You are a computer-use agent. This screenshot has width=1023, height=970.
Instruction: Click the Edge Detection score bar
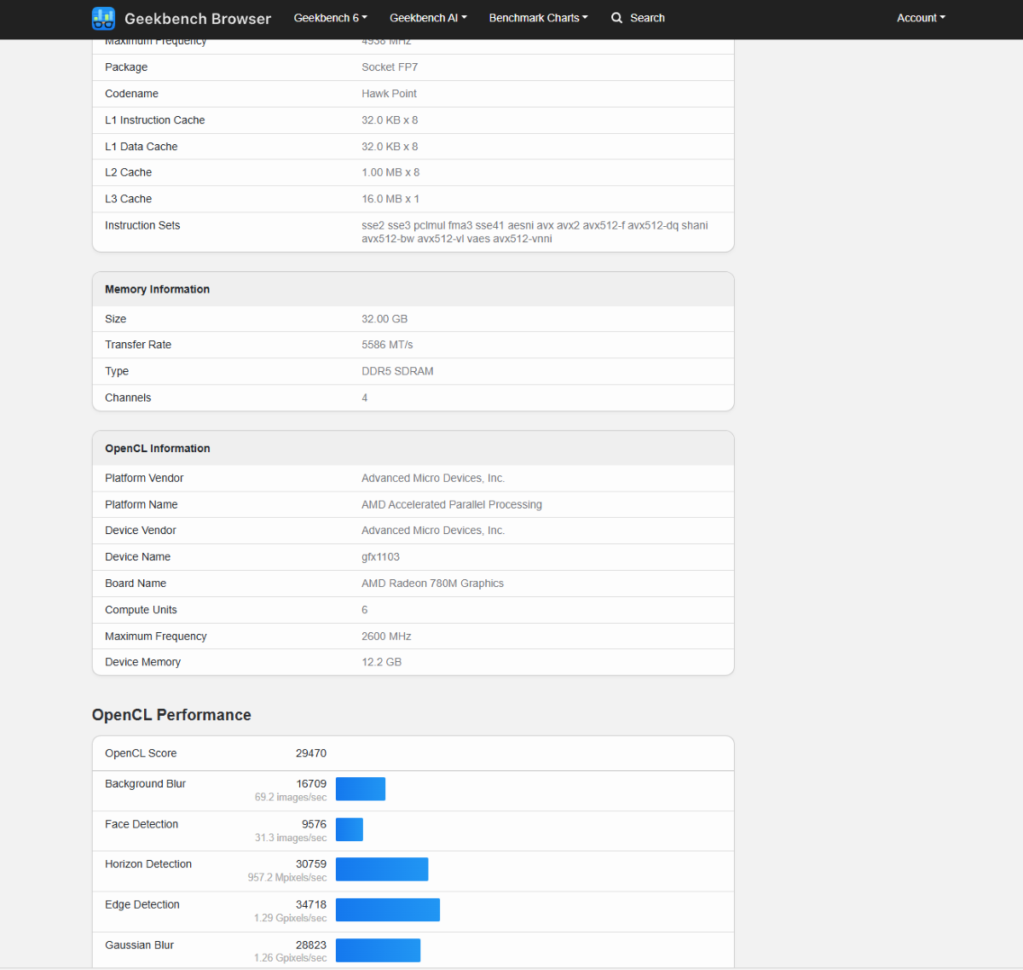(x=388, y=910)
